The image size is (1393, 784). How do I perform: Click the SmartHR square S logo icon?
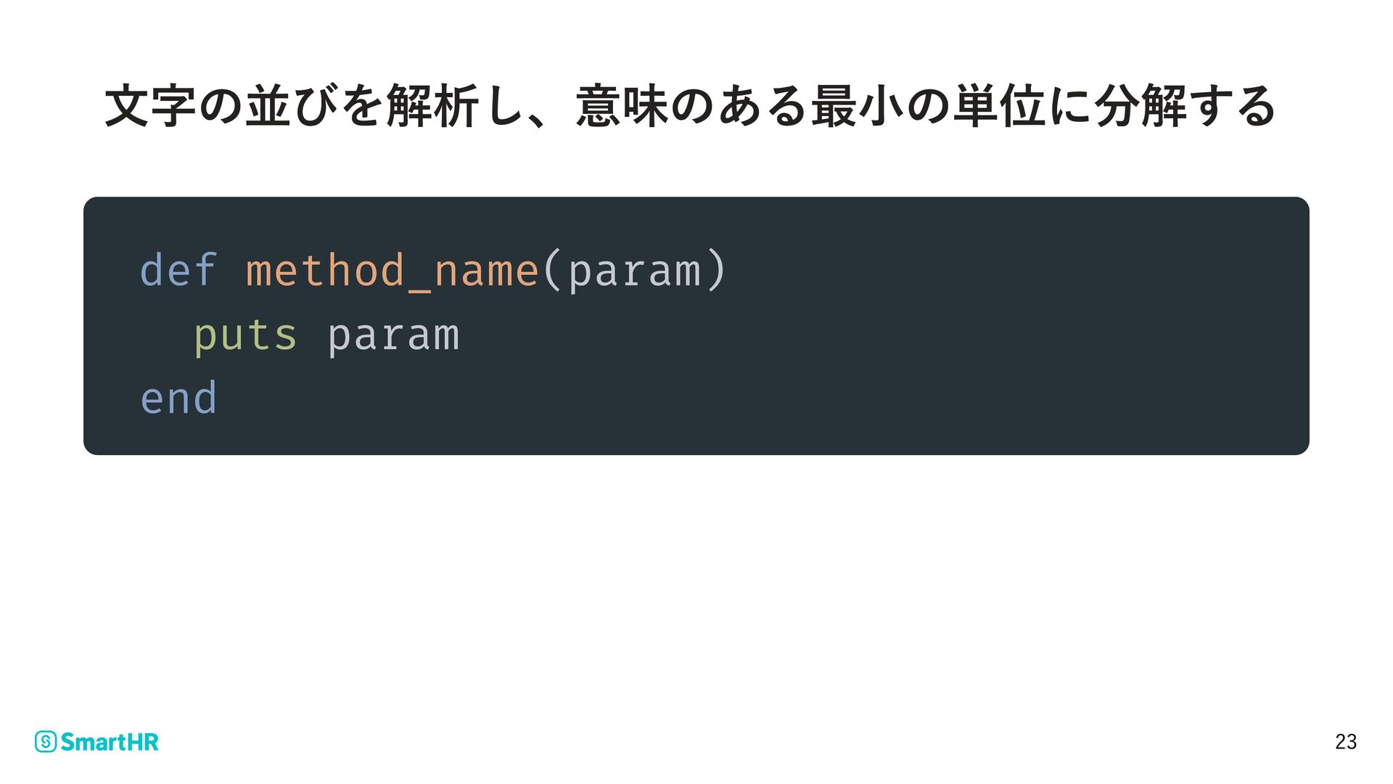pyautogui.click(x=46, y=741)
